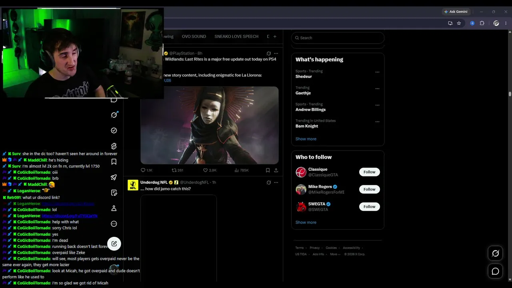Viewport: 512px width, 288px height.
Task: Open the Chrome profile avatar
Action: click(x=496, y=23)
